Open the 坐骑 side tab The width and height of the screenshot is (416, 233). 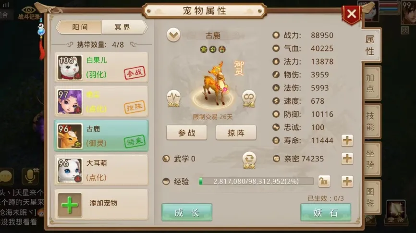371,159
